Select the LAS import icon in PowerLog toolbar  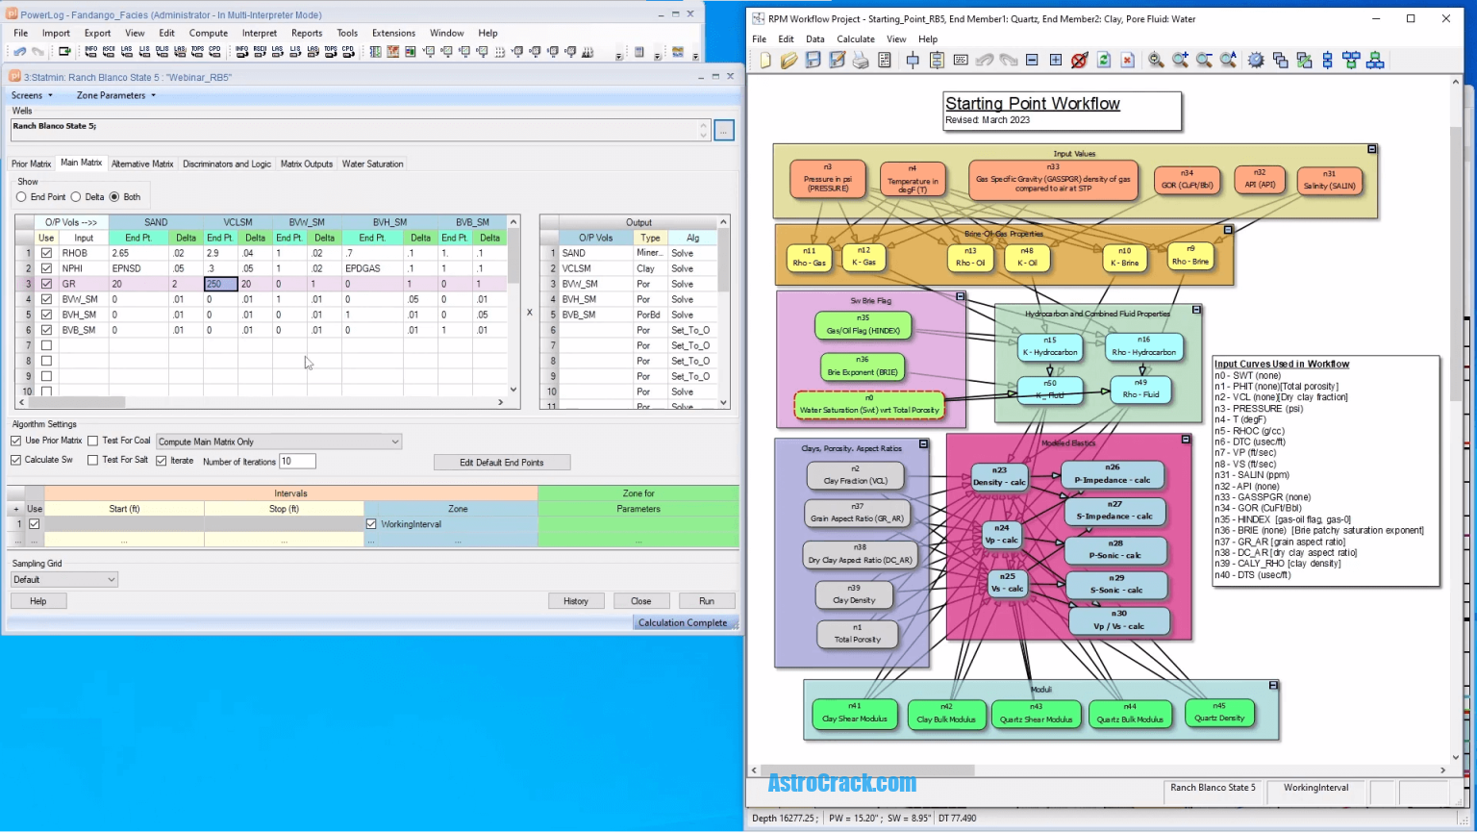pyautogui.click(x=126, y=51)
